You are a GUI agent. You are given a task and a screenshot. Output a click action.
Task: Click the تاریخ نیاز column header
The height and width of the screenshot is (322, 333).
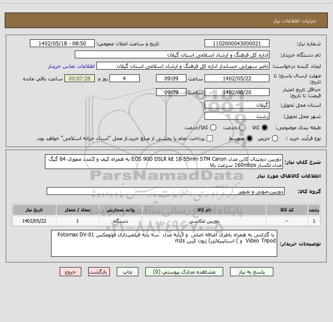34,210
